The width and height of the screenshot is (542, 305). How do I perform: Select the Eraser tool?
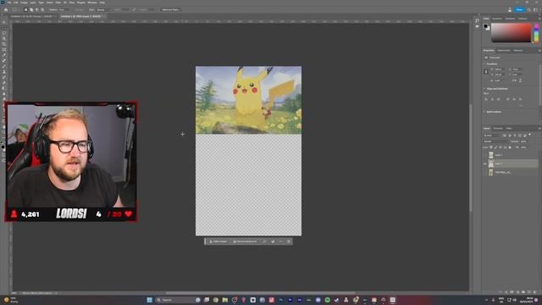(x=4, y=83)
